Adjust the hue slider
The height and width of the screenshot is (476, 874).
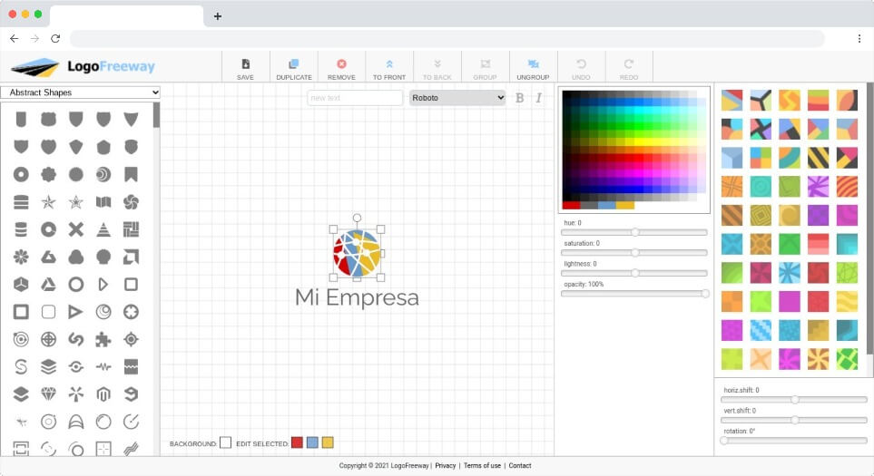point(634,232)
